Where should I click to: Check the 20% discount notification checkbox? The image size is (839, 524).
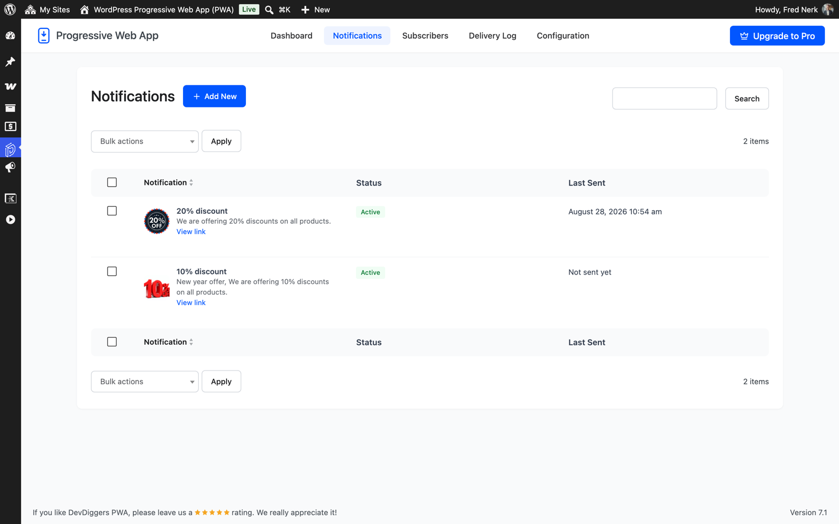click(x=112, y=211)
